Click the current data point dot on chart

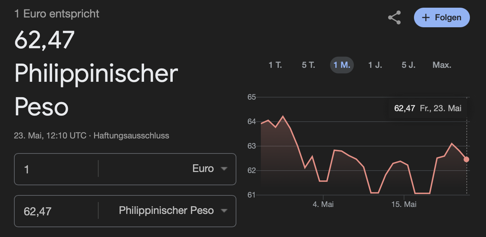(466, 159)
